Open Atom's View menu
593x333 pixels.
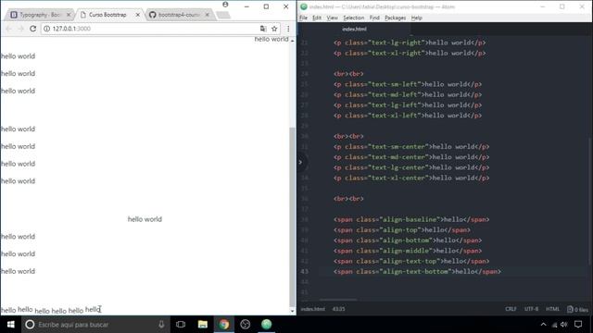pyautogui.click(x=332, y=18)
